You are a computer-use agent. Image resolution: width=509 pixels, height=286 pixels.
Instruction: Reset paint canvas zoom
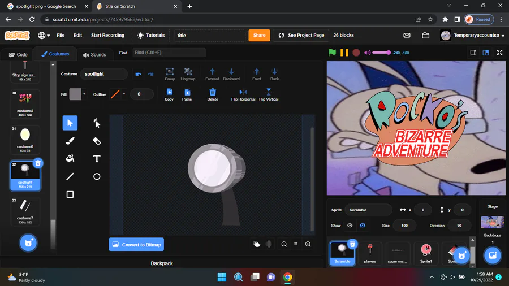coord(296,244)
